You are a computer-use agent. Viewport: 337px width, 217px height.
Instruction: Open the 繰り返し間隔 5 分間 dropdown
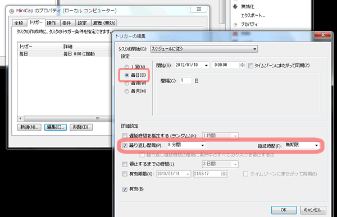coord(202,145)
